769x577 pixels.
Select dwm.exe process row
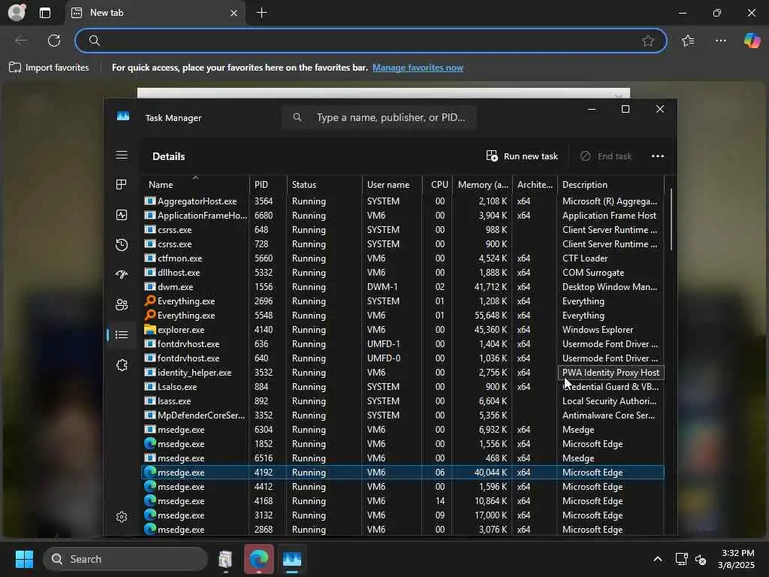(x=403, y=286)
